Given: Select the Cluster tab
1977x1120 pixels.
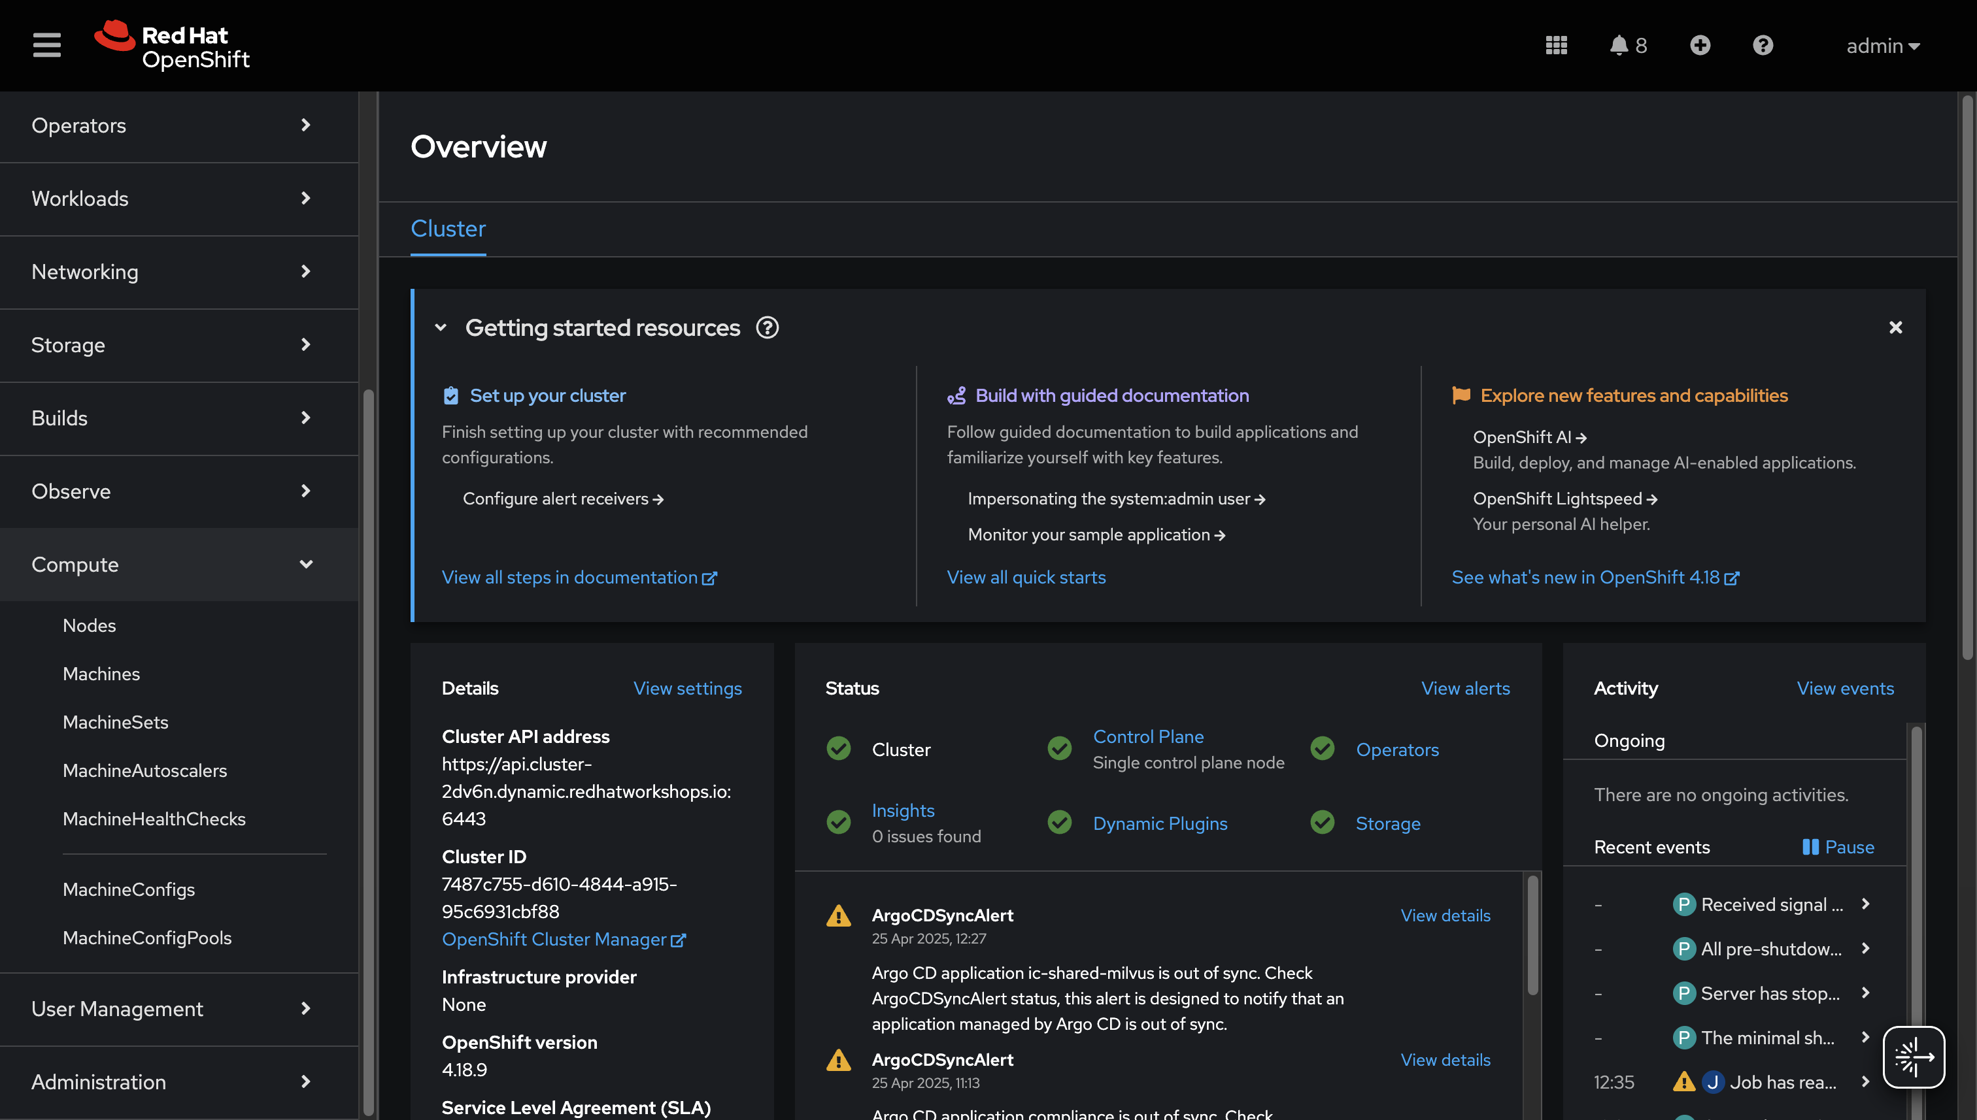Looking at the screenshot, I should [448, 229].
